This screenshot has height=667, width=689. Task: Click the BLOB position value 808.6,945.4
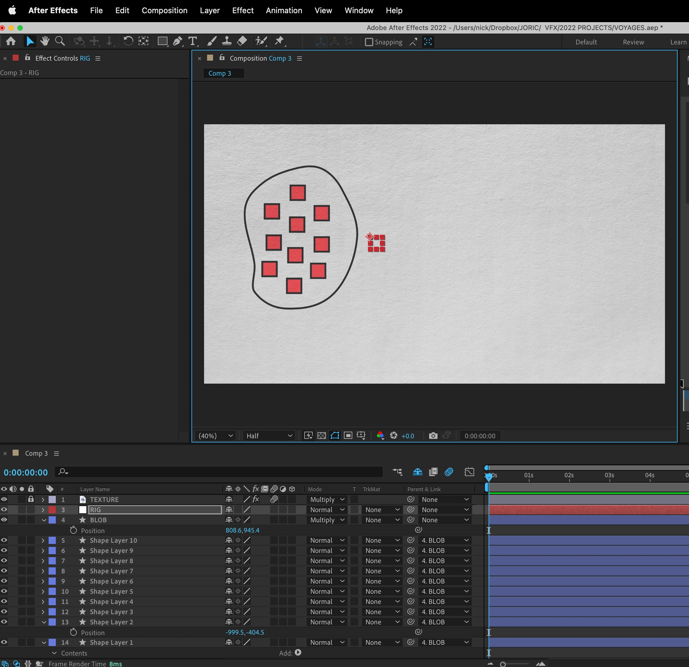(242, 530)
